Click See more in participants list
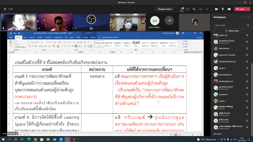The image size is (253, 142). (217, 134)
